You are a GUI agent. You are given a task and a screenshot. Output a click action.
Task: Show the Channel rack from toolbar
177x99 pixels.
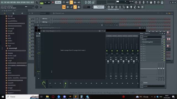(116, 7)
